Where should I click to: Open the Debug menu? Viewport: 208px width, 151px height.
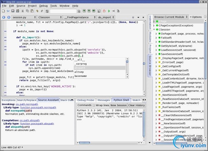[43, 6]
